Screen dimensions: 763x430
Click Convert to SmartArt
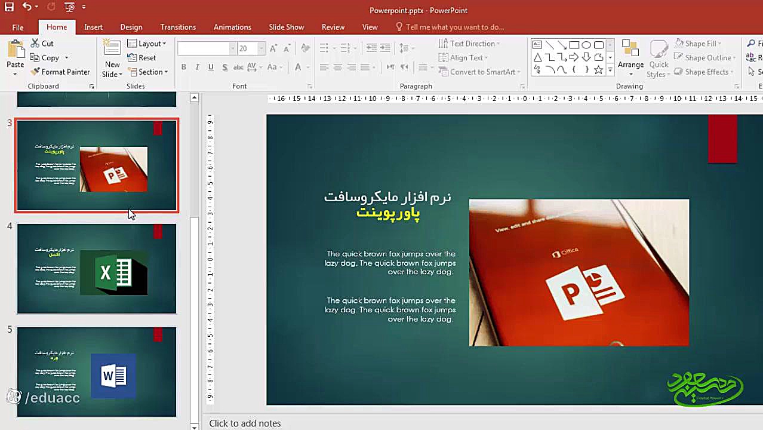pos(479,72)
